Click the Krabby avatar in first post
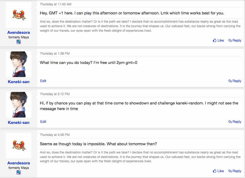This screenshot has height=178, width=245. coord(19,15)
